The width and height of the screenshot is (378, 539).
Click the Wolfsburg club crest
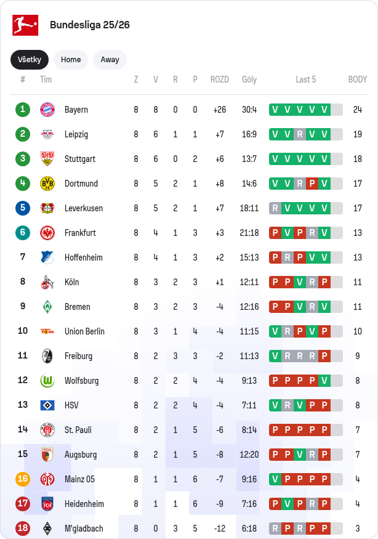point(47,381)
